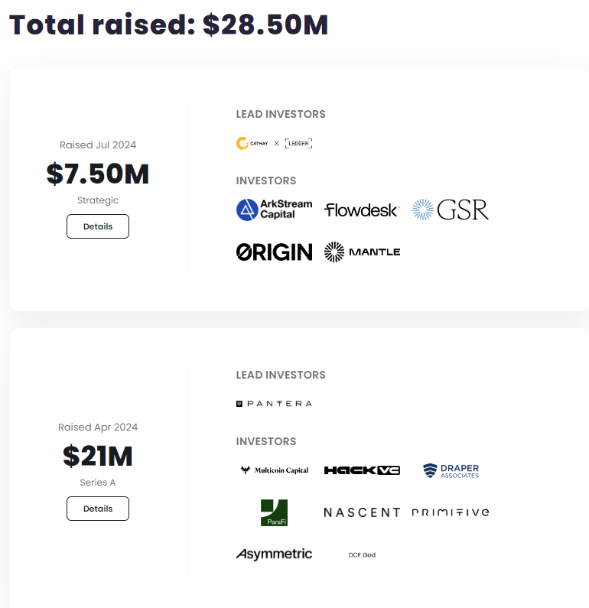Click the Primitive investor logo

tap(451, 512)
